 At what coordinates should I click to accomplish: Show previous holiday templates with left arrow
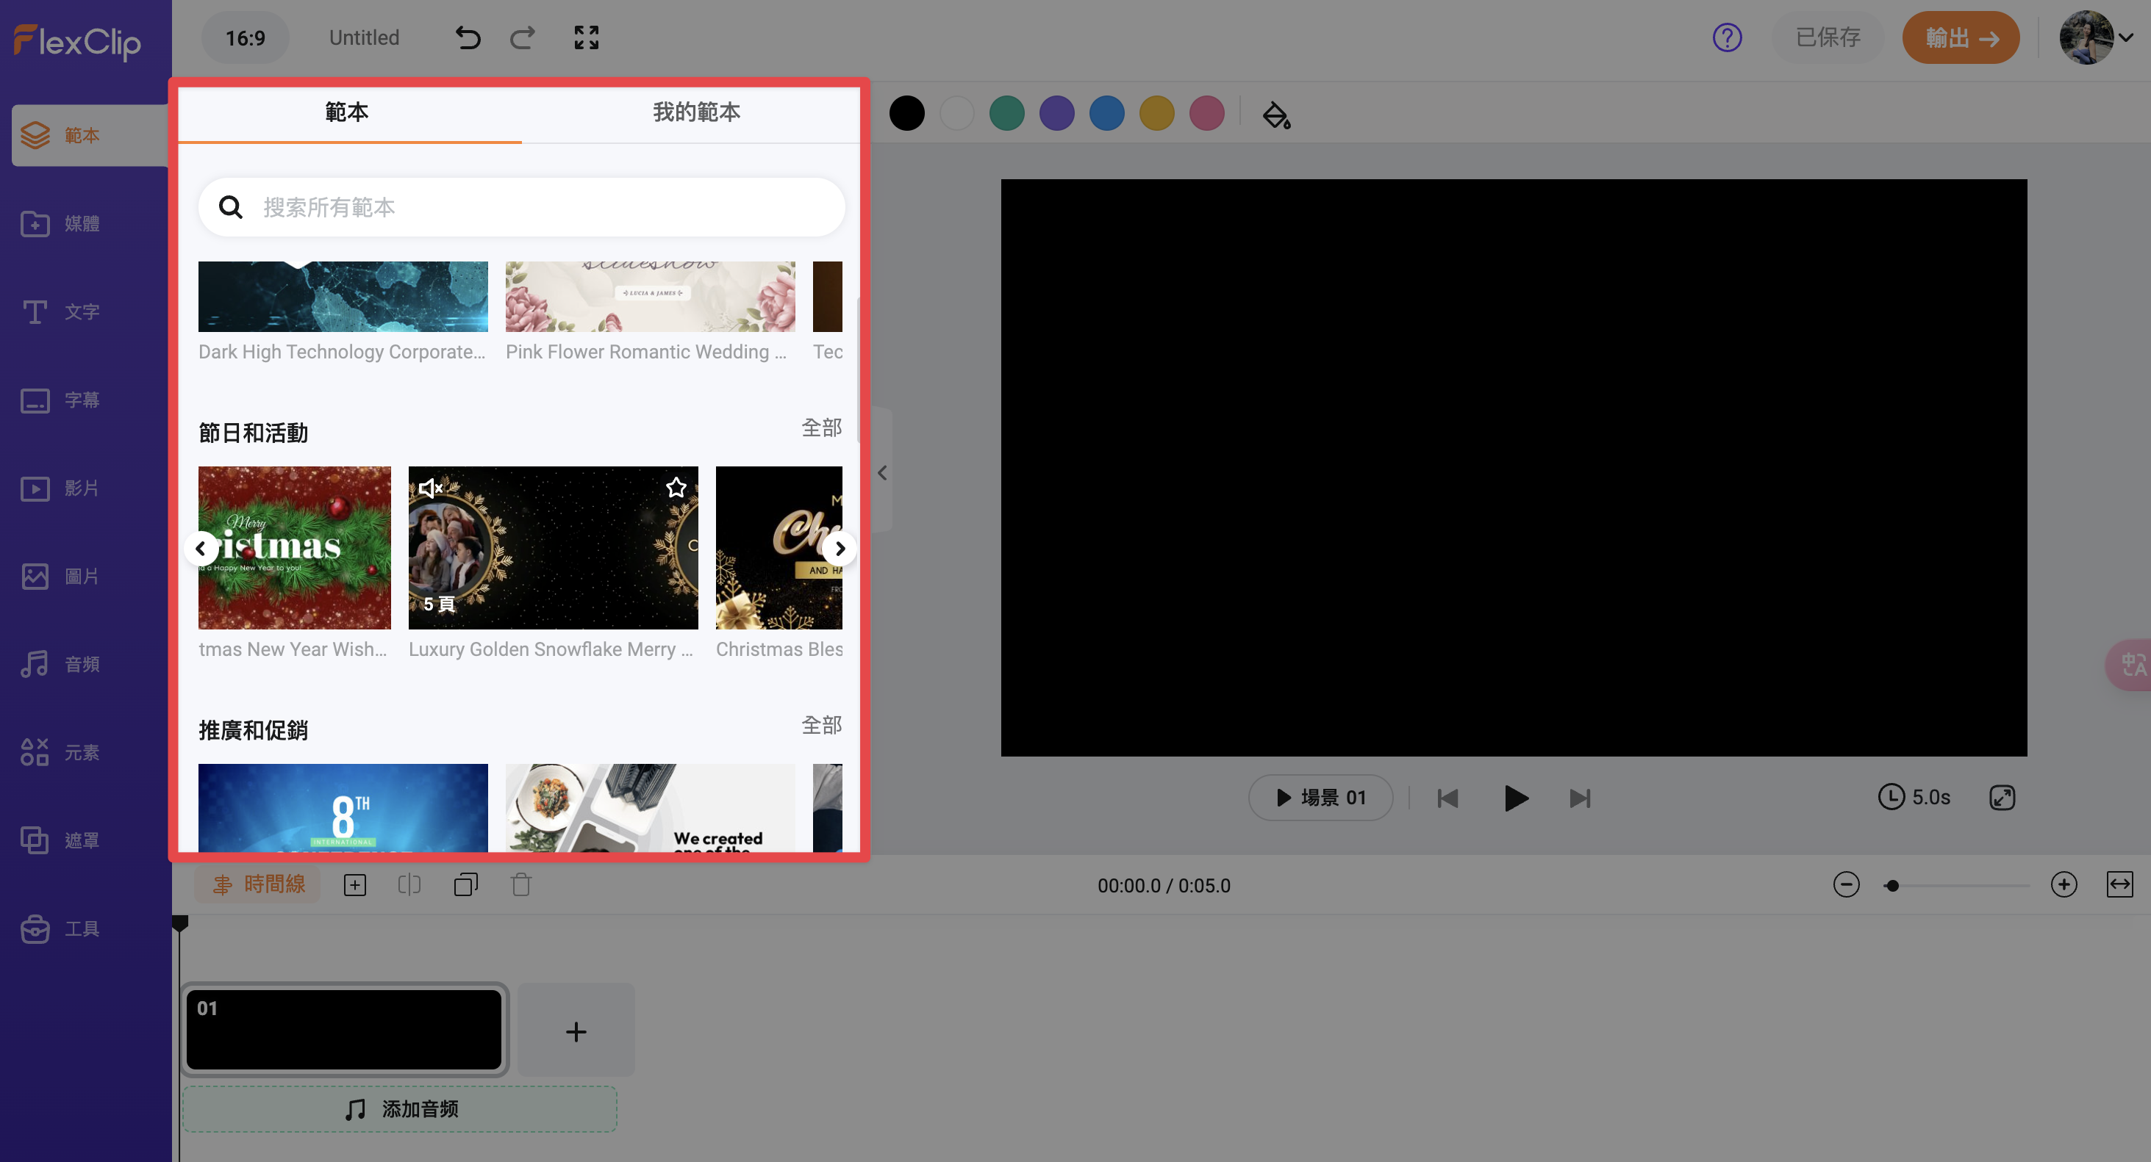coord(201,549)
